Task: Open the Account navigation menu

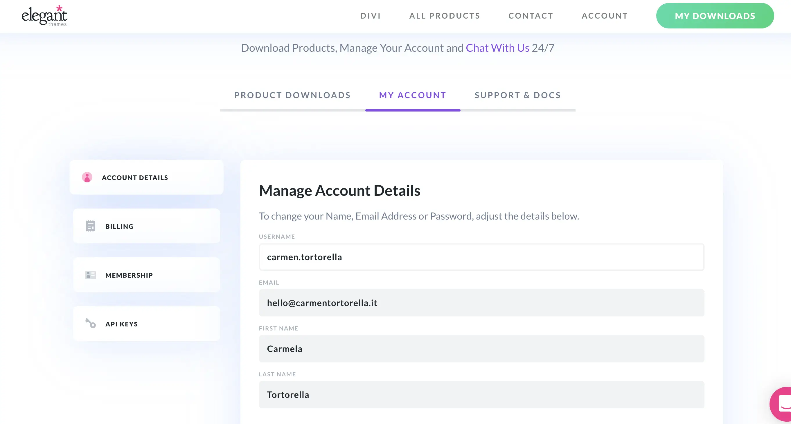Action: click(605, 16)
